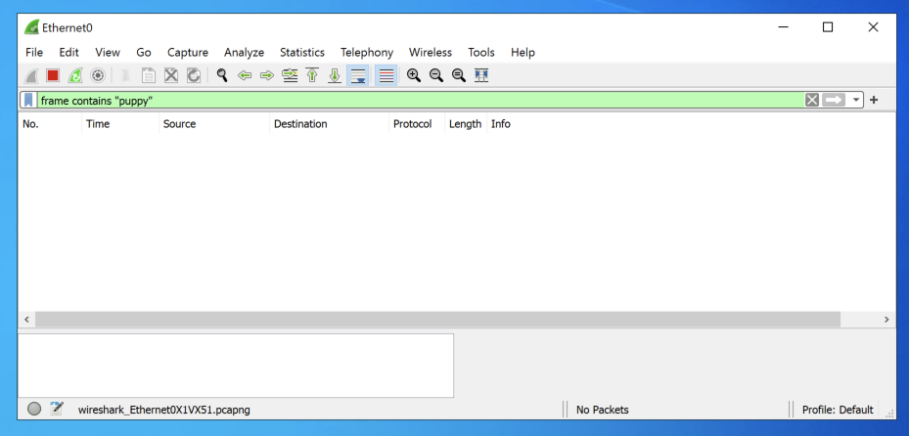The height and width of the screenshot is (436, 909).
Task: Open the display filter bookmark menu
Action: [28, 100]
